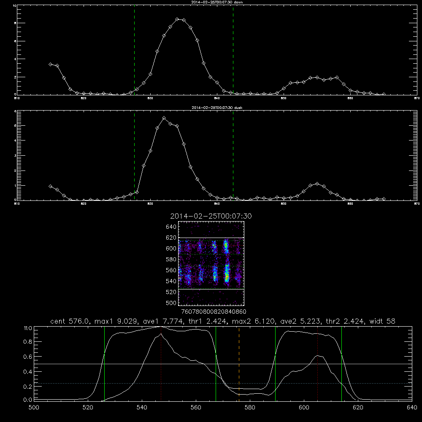
Task: Click the "0.0" y-axis label of bottom plot
Action: pyautogui.click(x=28, y=400)
